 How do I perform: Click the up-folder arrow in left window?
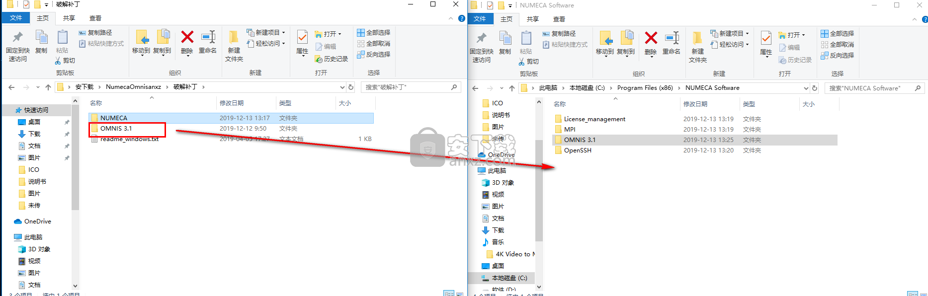pyautogui.click(x=48, y=87)
